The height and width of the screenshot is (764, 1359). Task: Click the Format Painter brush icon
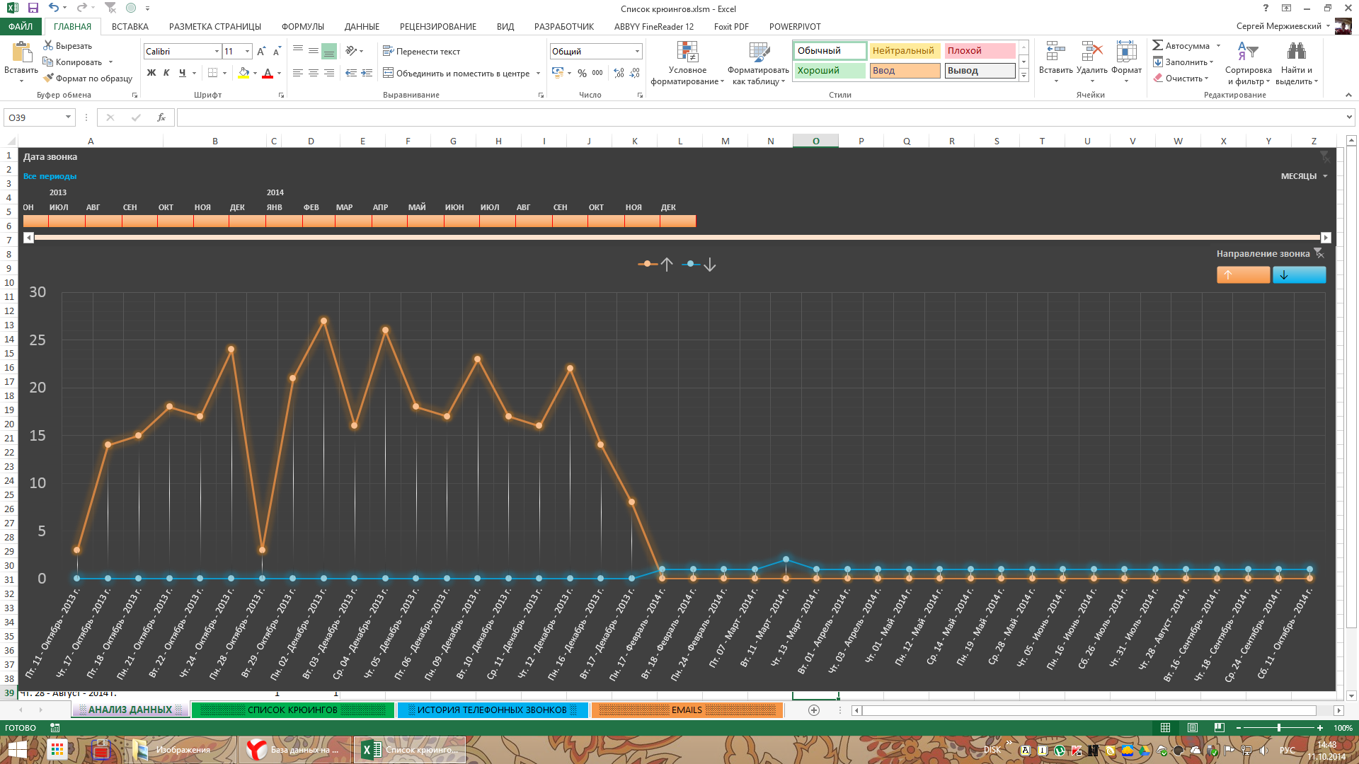[x=48, y=79]
